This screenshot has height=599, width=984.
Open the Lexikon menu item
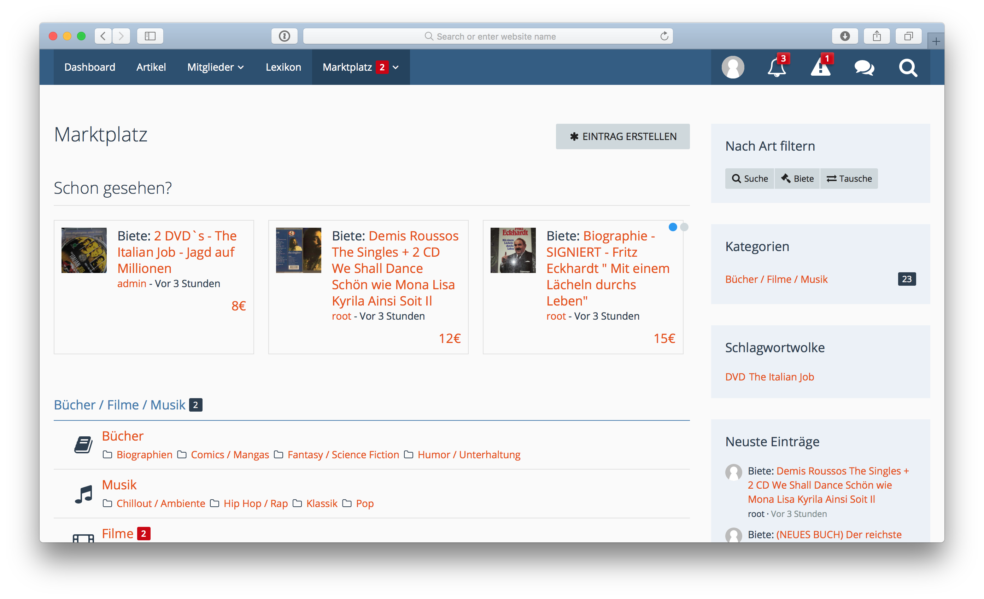pyautogui.click(x=283, y=67)
